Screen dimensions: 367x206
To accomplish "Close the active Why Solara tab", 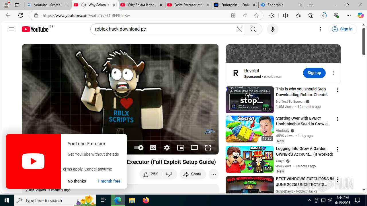I will click(x=114, y=5).
